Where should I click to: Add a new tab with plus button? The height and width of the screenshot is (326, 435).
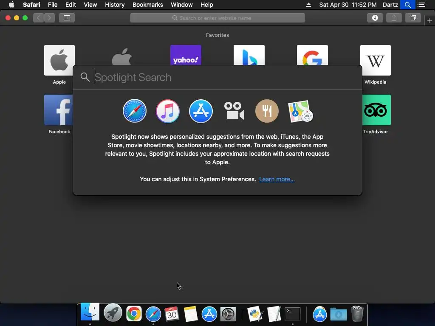[429, 21]
